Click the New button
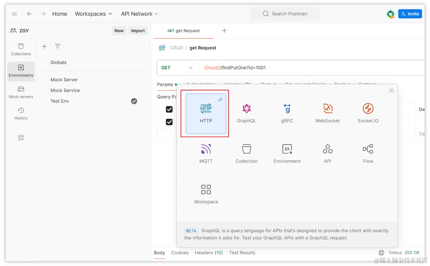This screenshot has height=266, width=430. coord(119,31)
